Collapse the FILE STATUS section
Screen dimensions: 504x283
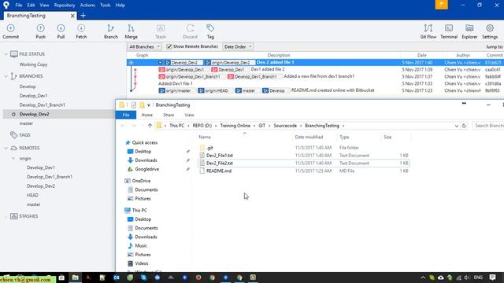(x=6, y=54)
